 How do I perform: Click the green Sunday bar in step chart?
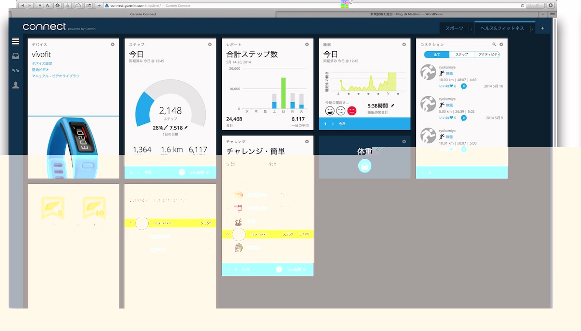283,93
